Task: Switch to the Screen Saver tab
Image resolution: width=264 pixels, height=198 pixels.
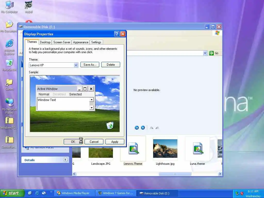Action: (x=62, y=42)
